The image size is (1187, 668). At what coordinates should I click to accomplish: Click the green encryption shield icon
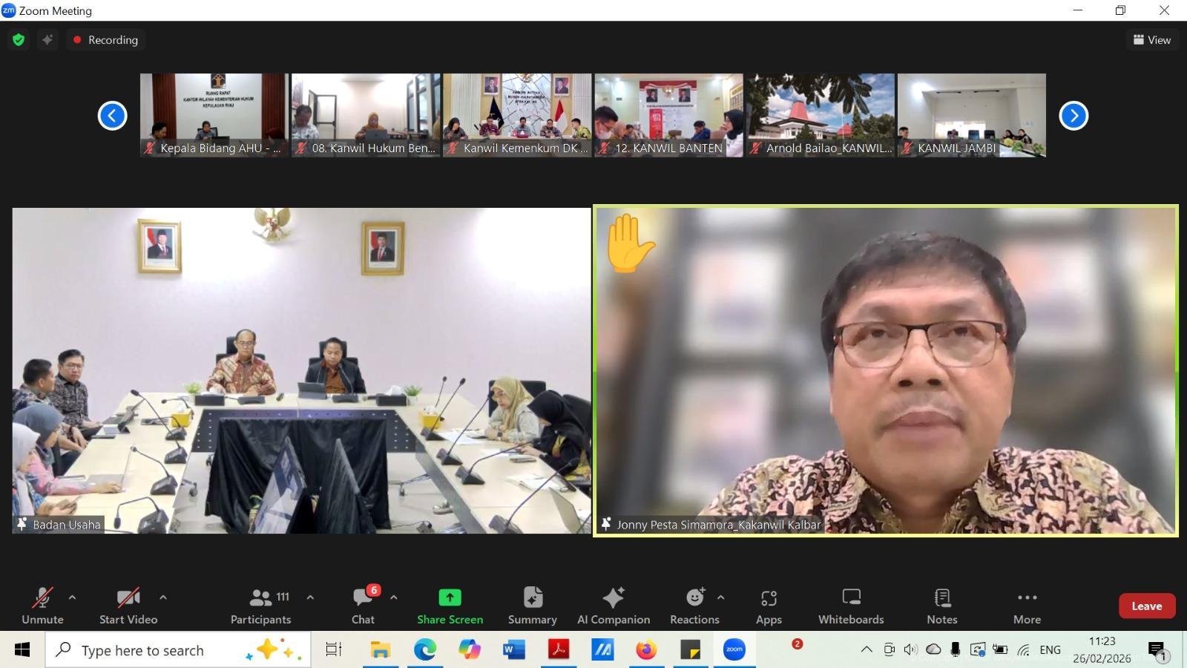pyautogui.click(x=19, y=40)
